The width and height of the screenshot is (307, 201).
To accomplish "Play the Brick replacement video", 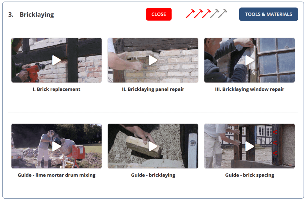I will tap(56, 60).
